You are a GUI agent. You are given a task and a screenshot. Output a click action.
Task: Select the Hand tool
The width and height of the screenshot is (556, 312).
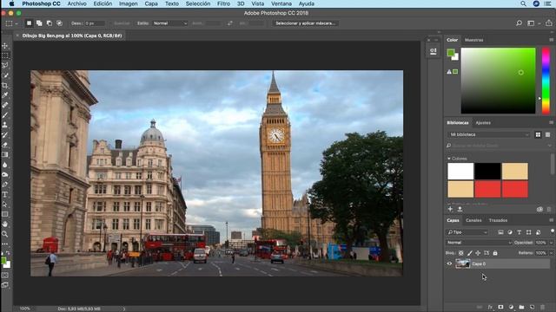point(5,224)
